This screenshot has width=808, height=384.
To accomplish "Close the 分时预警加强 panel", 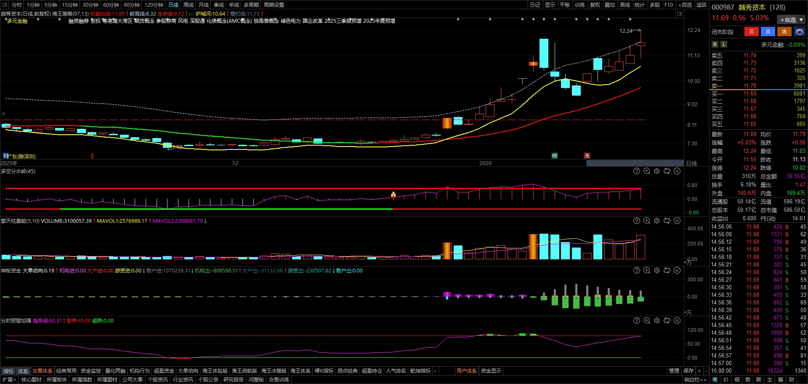I will (677, 320).
